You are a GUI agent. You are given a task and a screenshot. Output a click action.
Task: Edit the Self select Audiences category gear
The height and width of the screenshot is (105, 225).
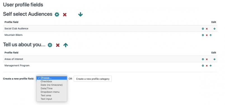pos(57,15)
